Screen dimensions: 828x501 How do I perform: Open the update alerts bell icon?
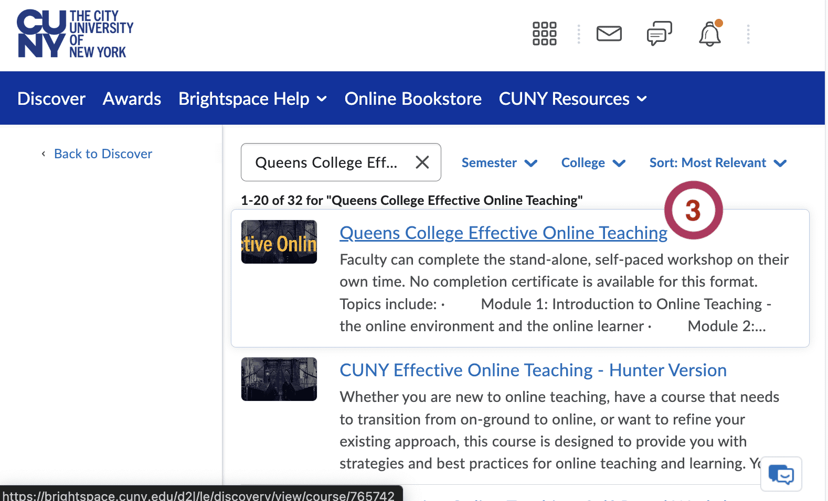(x=710, y=34)
